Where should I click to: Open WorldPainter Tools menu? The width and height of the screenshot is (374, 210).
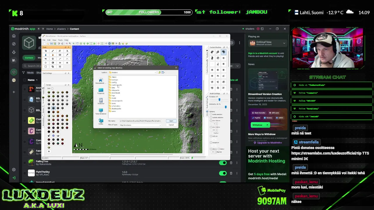pyautogui.click(x=60, y=40)
